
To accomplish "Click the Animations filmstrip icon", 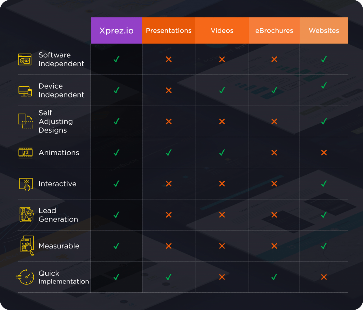I will pyautogui.click(x=26, y=152).
